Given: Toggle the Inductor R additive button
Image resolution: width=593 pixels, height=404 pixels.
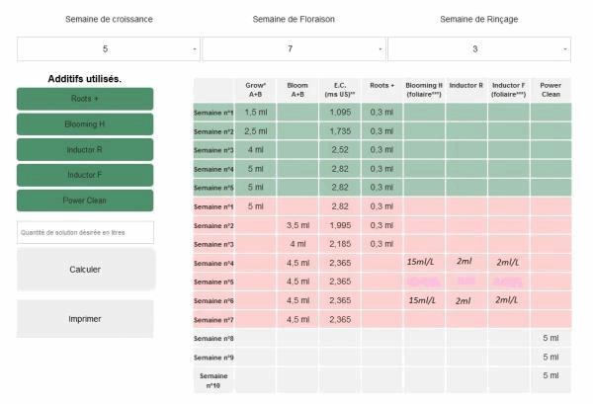Looking at the screenshot, I should coord(85,150).
